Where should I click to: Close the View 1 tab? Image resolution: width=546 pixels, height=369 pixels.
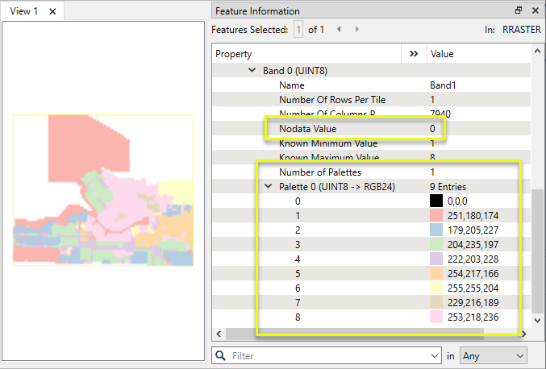[52, 11]
